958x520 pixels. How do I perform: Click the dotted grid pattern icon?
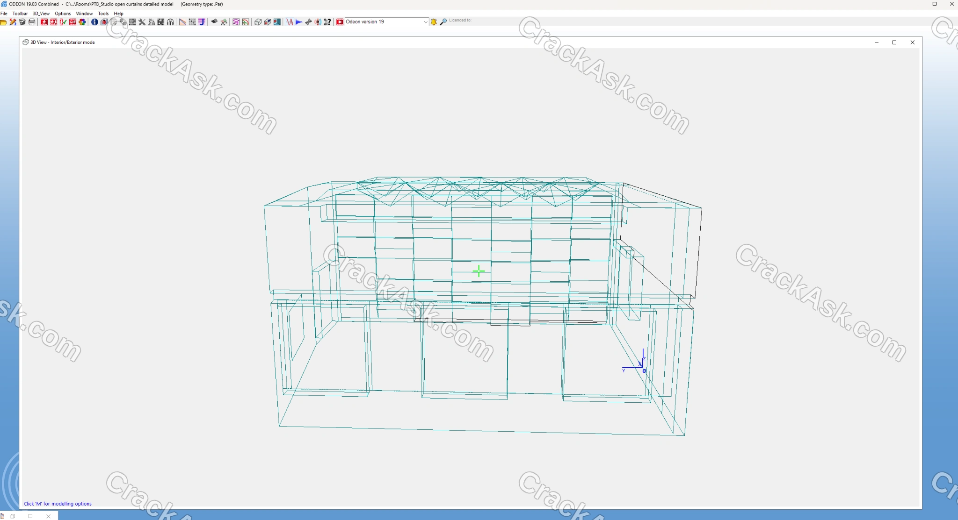pos(192,22)
